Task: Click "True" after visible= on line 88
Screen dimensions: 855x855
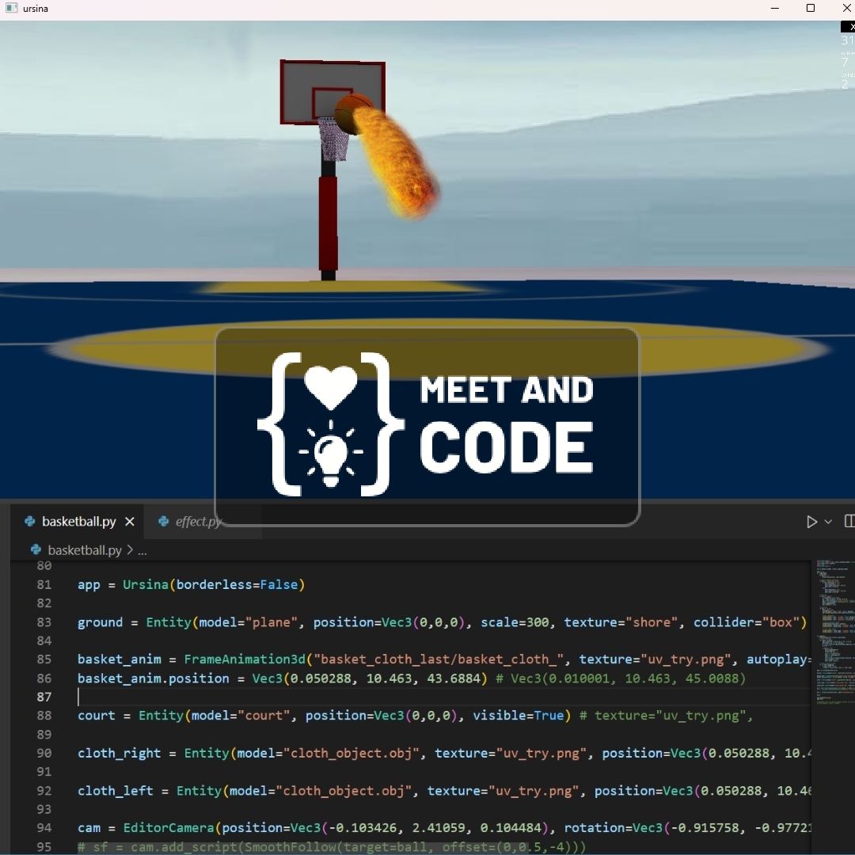Action: [549, 716]
